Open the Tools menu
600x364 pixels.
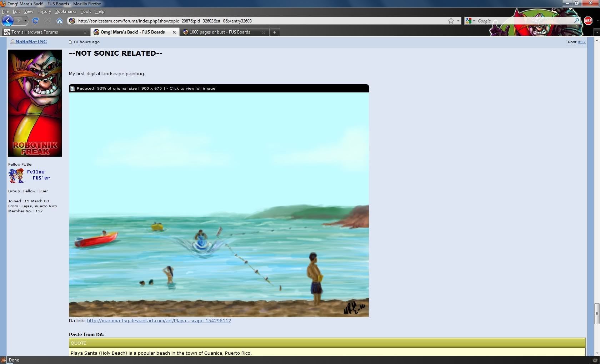(86, 11)
